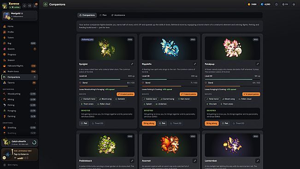This screenshot has width=300, height=169.
Task: Collapse the Gathering section
Action: coord(35,89)
